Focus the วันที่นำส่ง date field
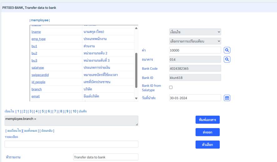Viewport: 277px width, 162px height. (195, 98)
